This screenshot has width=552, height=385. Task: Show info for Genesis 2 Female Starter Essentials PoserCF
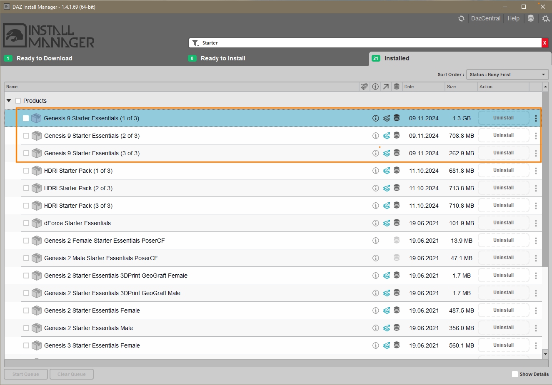tap(376, 241)
